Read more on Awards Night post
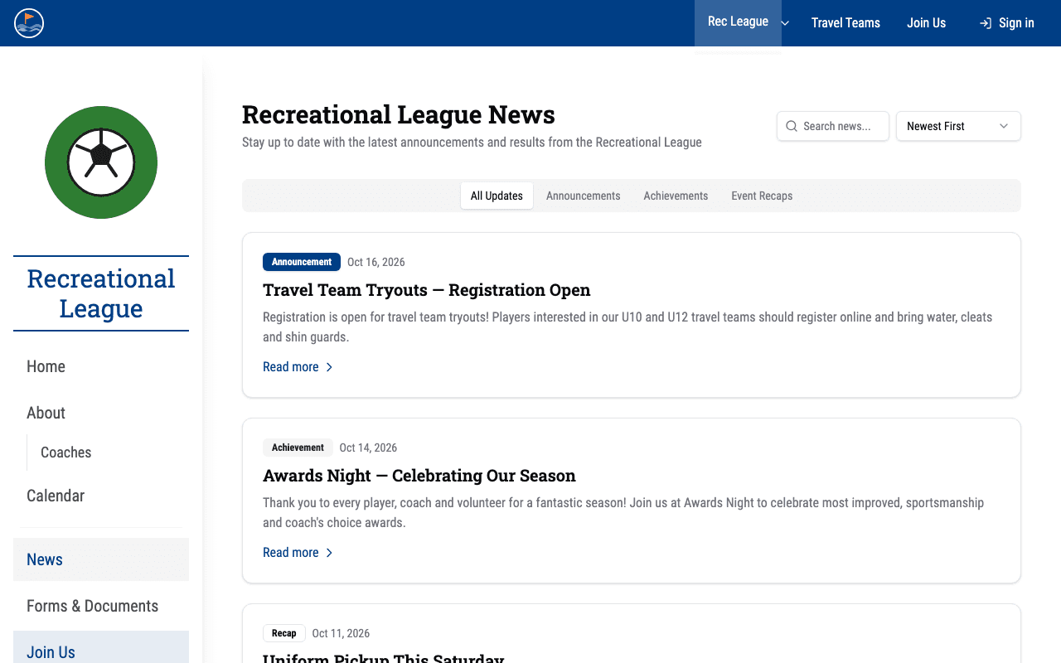This screenshot has width=1061, height=663. (x=298, y=552)
